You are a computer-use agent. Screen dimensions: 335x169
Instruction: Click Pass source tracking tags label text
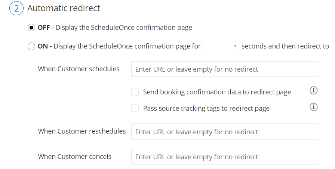point(206,109)
